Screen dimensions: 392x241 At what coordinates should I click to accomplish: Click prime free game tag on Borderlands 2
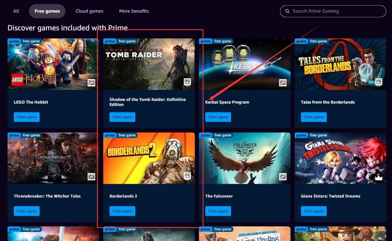click(121, 135)
